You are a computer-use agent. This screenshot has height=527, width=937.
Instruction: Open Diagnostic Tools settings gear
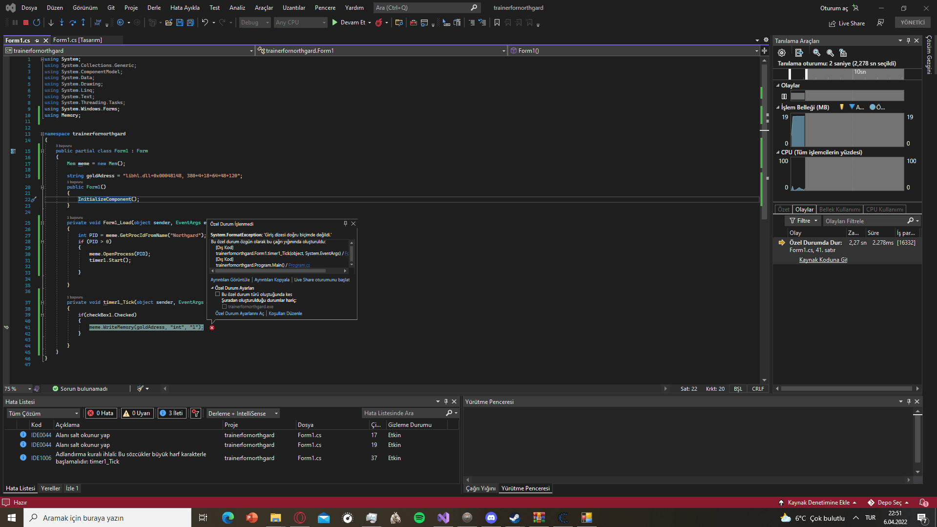[782, 53]
